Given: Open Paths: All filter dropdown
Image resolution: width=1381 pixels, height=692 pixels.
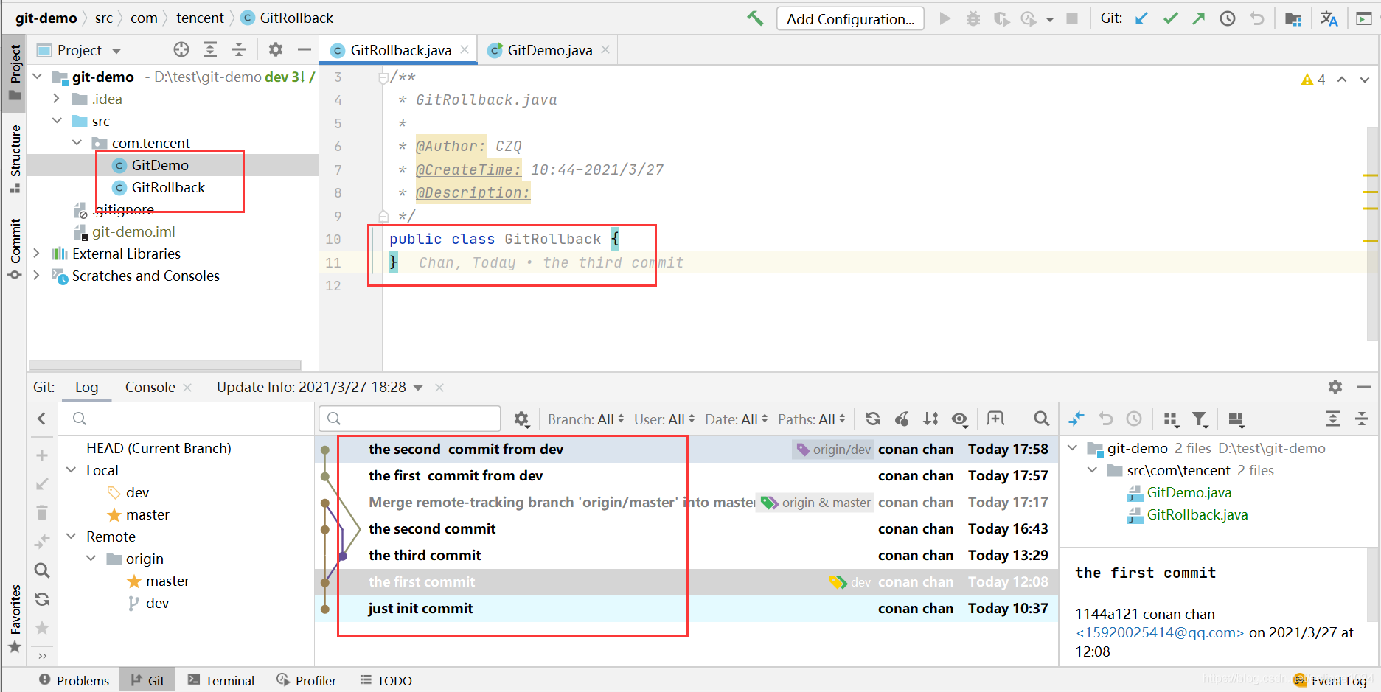Looking at the screenshot, I should (x=811, y=419).
